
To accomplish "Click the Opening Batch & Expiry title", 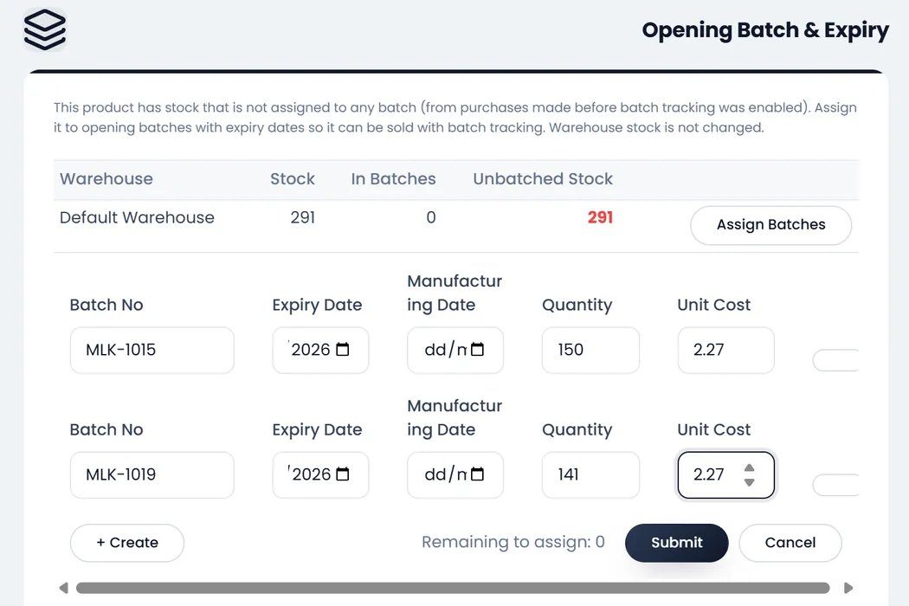I will click(765, 30).
